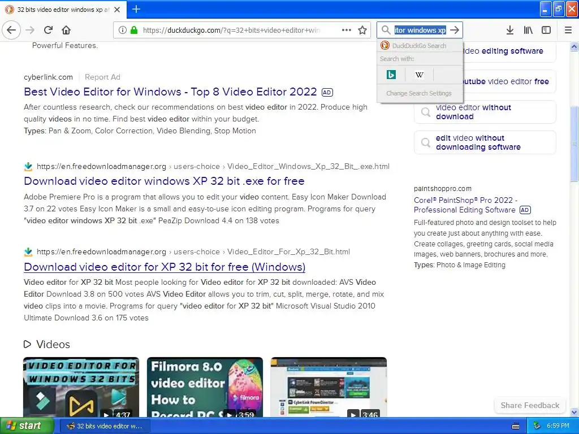The height and width of the screenshot is (434, 579).
Task: Click the forward navigation arrow
Action: pos(30,30)
